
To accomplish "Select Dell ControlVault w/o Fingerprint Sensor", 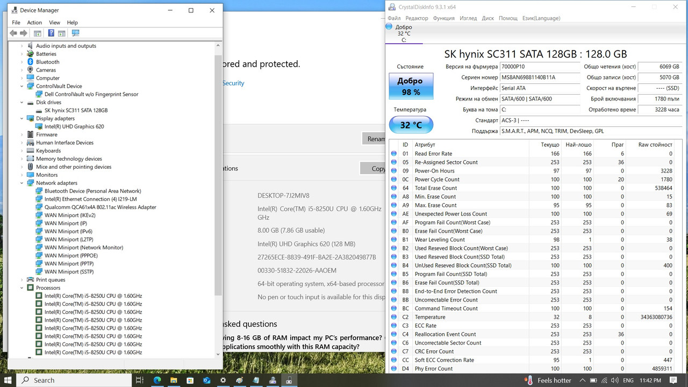I will 91,94.
